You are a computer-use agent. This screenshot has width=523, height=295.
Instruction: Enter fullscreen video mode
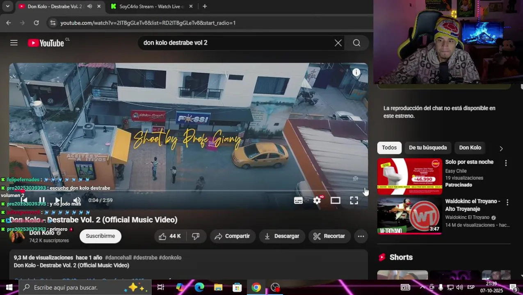(x=354, y=200)
